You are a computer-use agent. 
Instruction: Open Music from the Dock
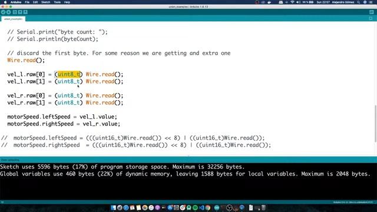click(x=151, y=208)
